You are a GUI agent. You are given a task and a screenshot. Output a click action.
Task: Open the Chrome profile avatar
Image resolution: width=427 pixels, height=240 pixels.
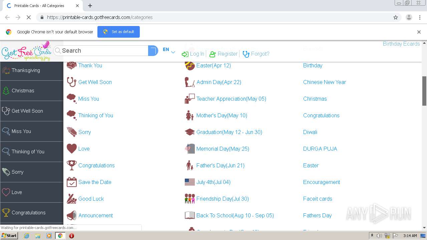coord(409,17)
